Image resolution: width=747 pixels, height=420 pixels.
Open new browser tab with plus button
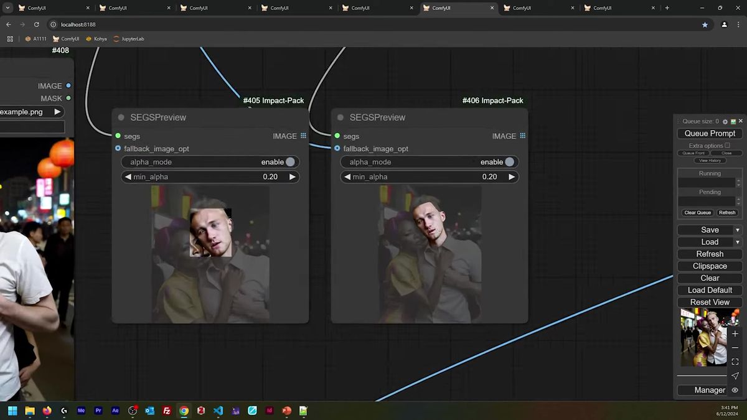667,8
